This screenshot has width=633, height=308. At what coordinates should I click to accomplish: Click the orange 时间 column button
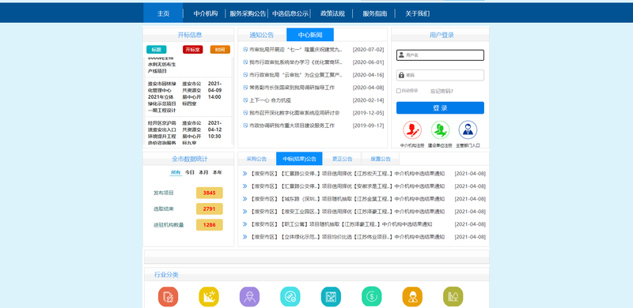pos(220,50)
